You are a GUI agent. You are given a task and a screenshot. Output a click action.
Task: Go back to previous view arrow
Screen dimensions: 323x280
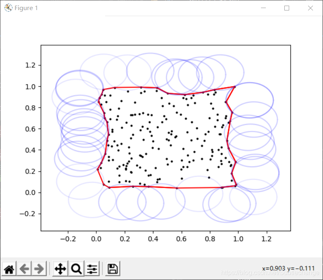(24, 269)
